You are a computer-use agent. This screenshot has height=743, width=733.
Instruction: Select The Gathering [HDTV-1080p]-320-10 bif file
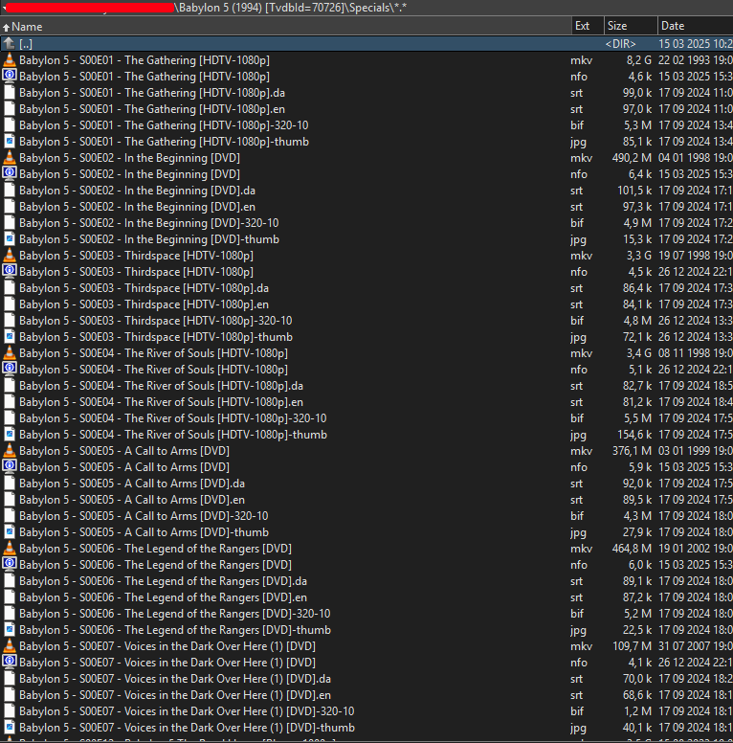coord(366,125)
